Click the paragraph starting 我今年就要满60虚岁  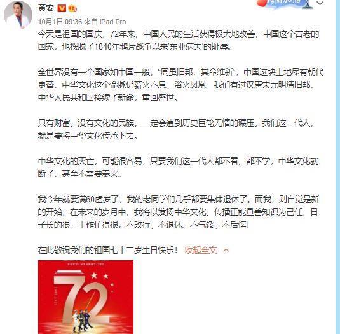(178, 212)
